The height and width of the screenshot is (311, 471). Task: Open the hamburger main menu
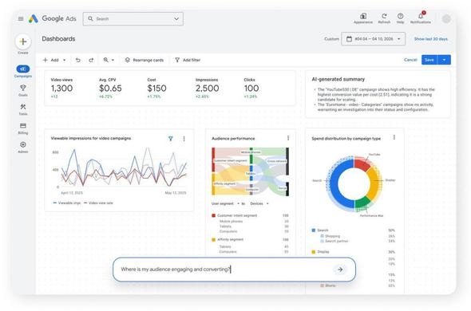[21, 18]
